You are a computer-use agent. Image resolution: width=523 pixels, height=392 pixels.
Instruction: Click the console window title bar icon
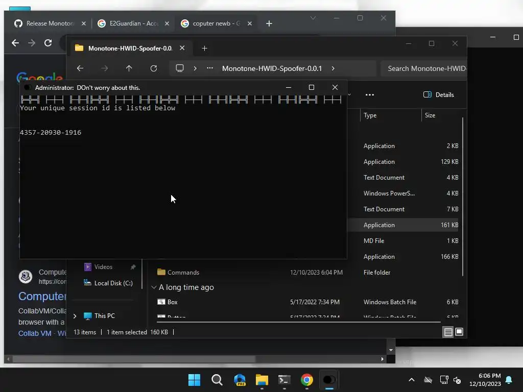(28, 88)
